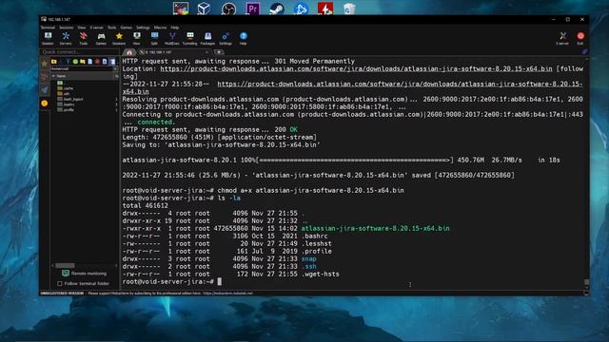The height and width of the screenshot is (342, 609).
Task: Open the Settings menu
Action: point(143,28)
